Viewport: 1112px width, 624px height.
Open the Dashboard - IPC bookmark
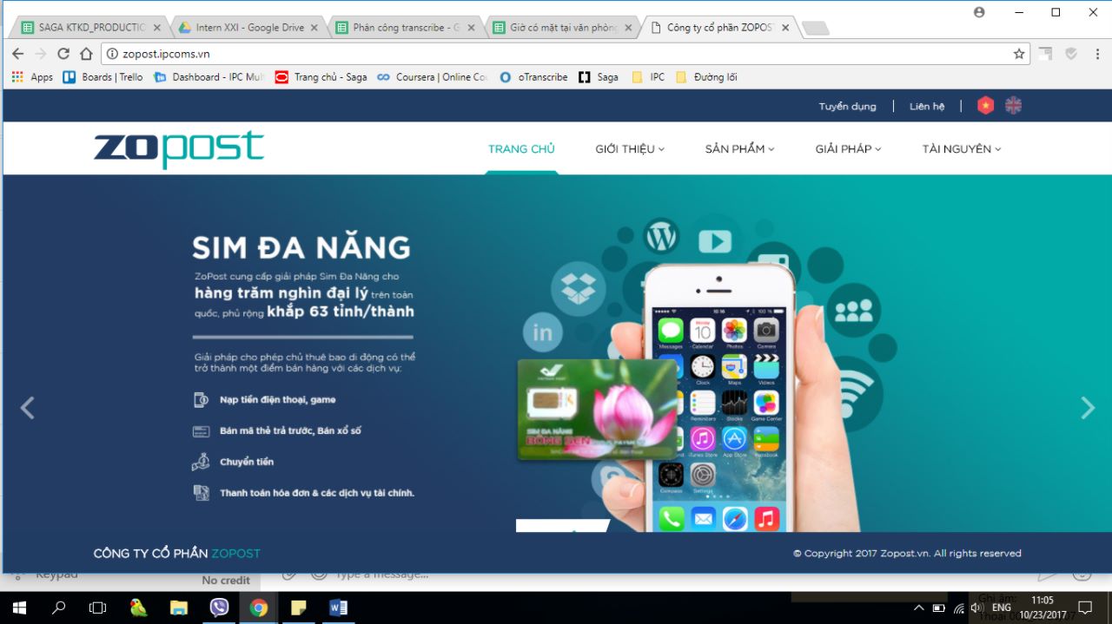pyautogui.click(x=208, y=77)
